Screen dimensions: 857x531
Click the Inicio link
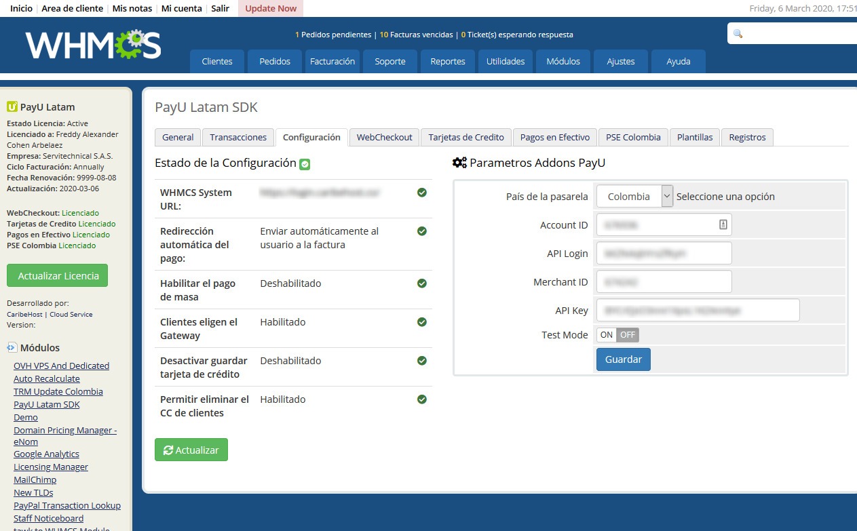coord(21,8)
